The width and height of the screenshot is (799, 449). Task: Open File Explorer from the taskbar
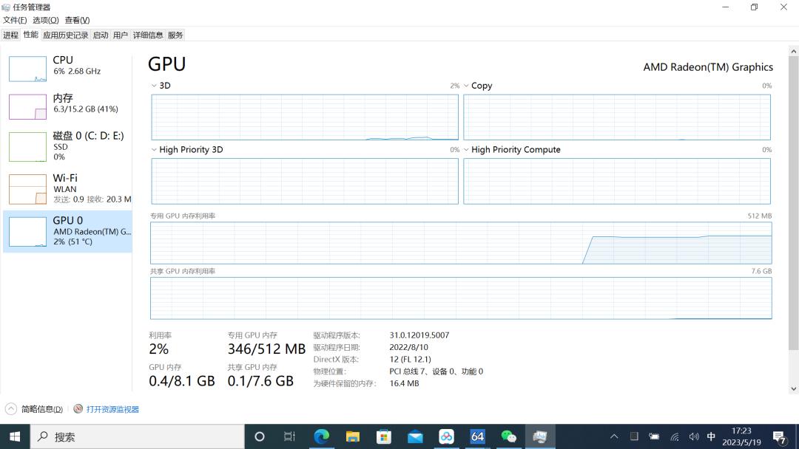[353, 436]
